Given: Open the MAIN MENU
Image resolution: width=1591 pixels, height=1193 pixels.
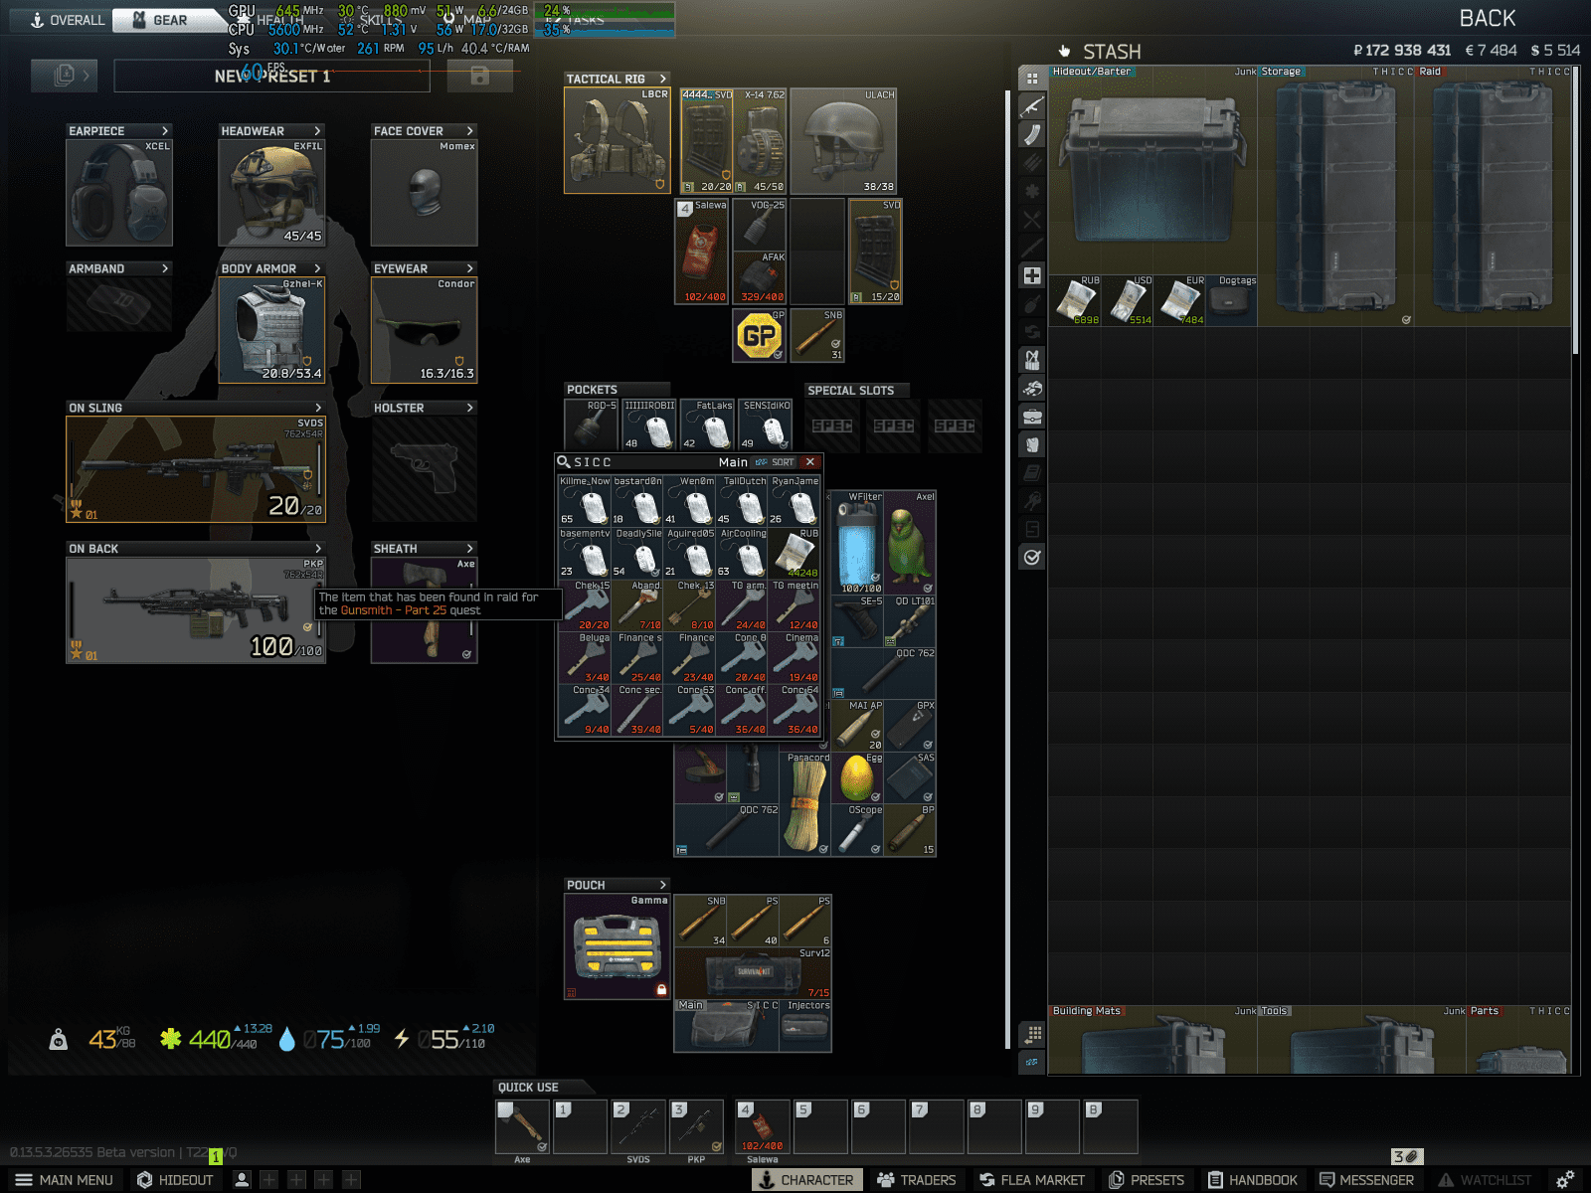Looking at the screenshot, I should [64, 1180].
